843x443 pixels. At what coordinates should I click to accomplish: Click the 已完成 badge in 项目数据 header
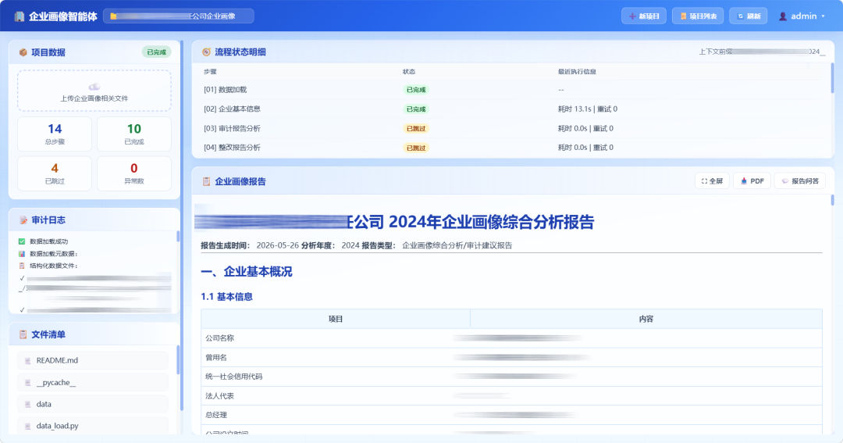pyautogui.click(x=156, y=52)
